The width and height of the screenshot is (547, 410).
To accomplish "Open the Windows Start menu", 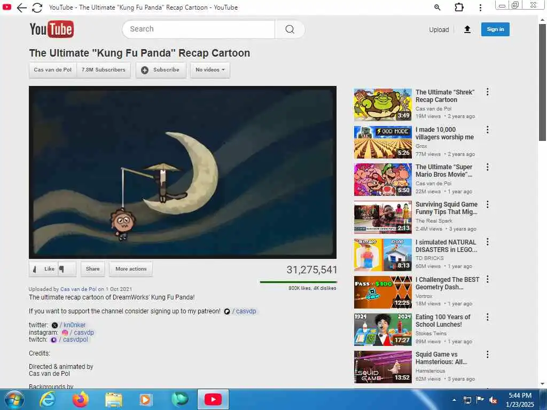I will click(x=14, y=399).
